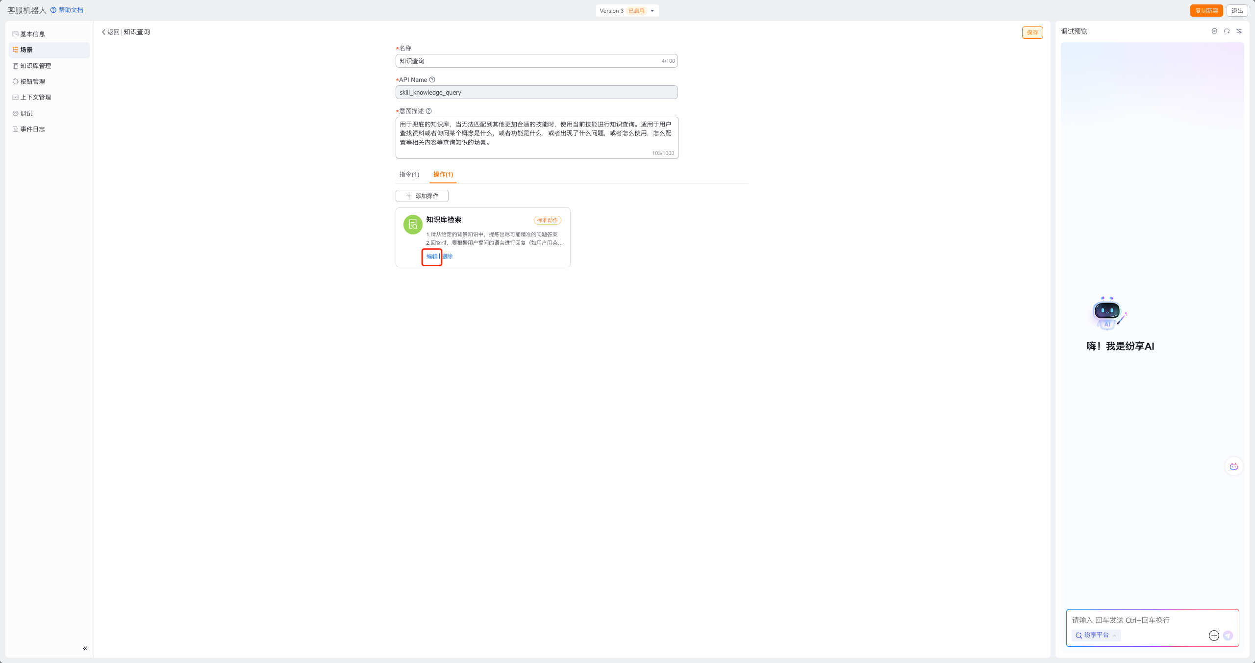The image size is (1255, 663).
Task: Expand the 纷享平台 selector in chat input
Action: [1096, 635]
